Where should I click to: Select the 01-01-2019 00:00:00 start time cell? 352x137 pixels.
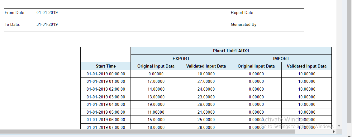(x=106, y=74)
